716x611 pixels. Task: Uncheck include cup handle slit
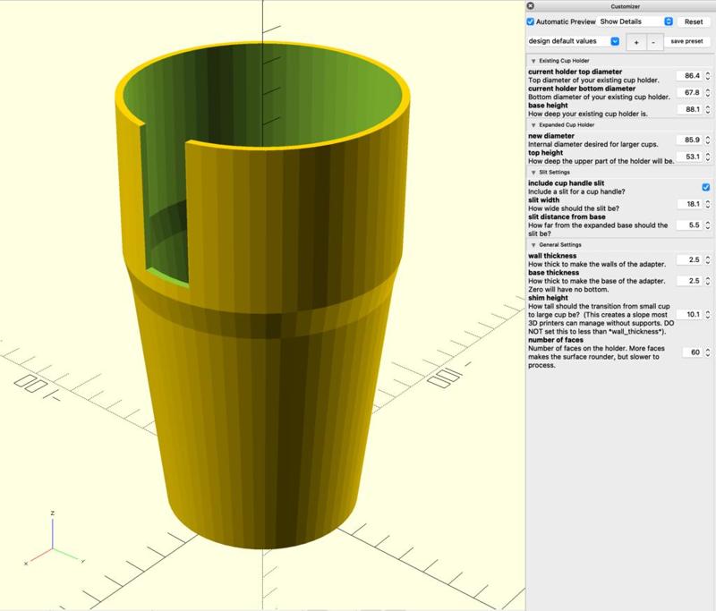(705, 188)
